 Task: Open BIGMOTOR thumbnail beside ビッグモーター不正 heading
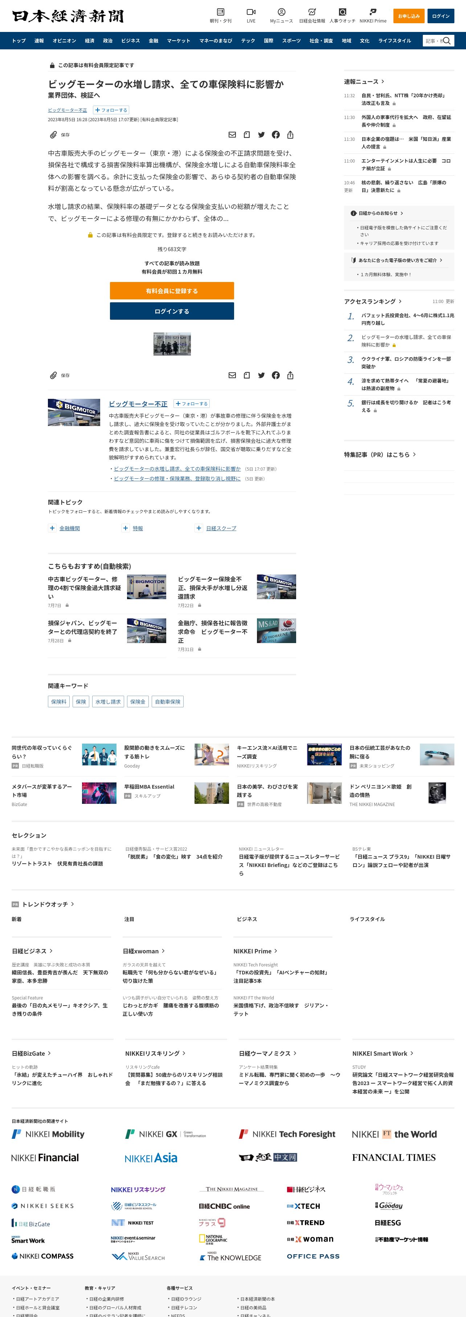[x=74, y=412]
